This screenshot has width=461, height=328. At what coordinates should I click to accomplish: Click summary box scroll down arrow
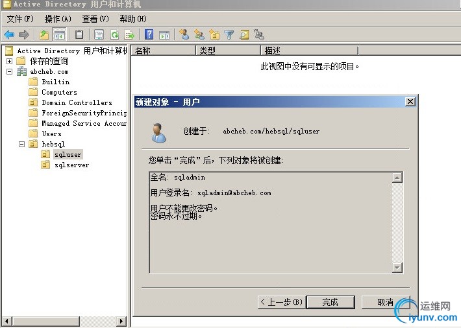[x=397, y=268]
